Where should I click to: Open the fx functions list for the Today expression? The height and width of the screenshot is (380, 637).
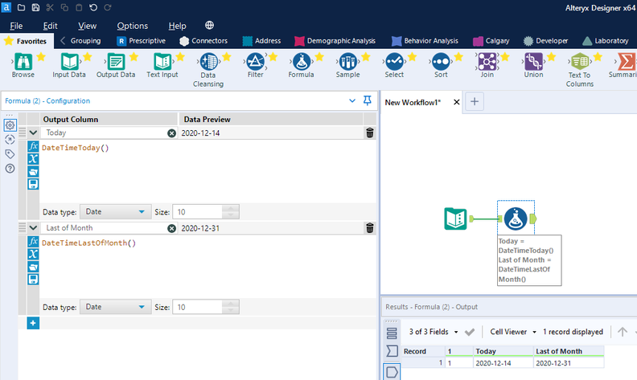click(x=33, y=146)
